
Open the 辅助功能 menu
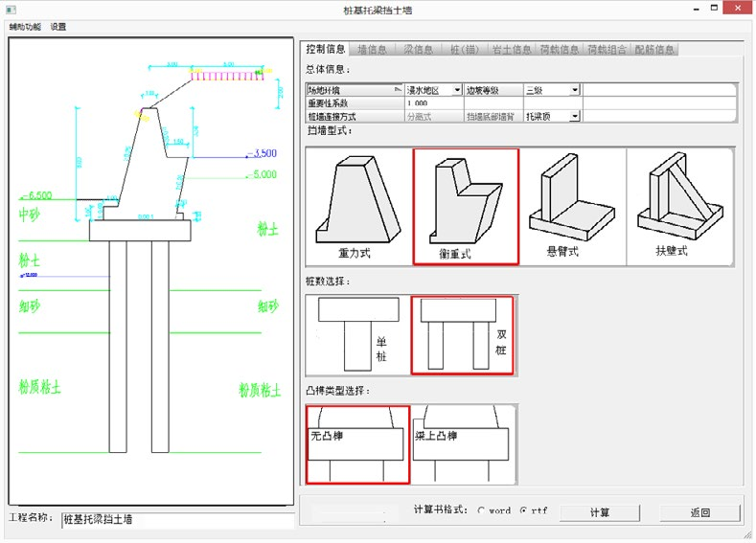(25, 27)
